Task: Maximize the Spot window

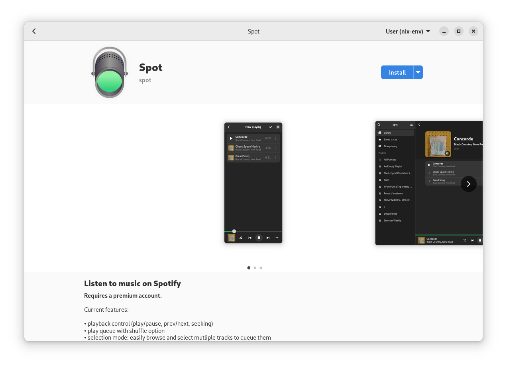Action: [x=459, y=31]
